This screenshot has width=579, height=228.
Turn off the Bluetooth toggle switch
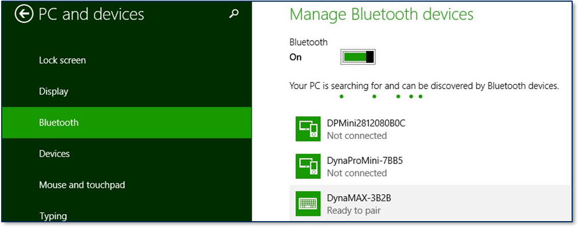click(358, 57)
